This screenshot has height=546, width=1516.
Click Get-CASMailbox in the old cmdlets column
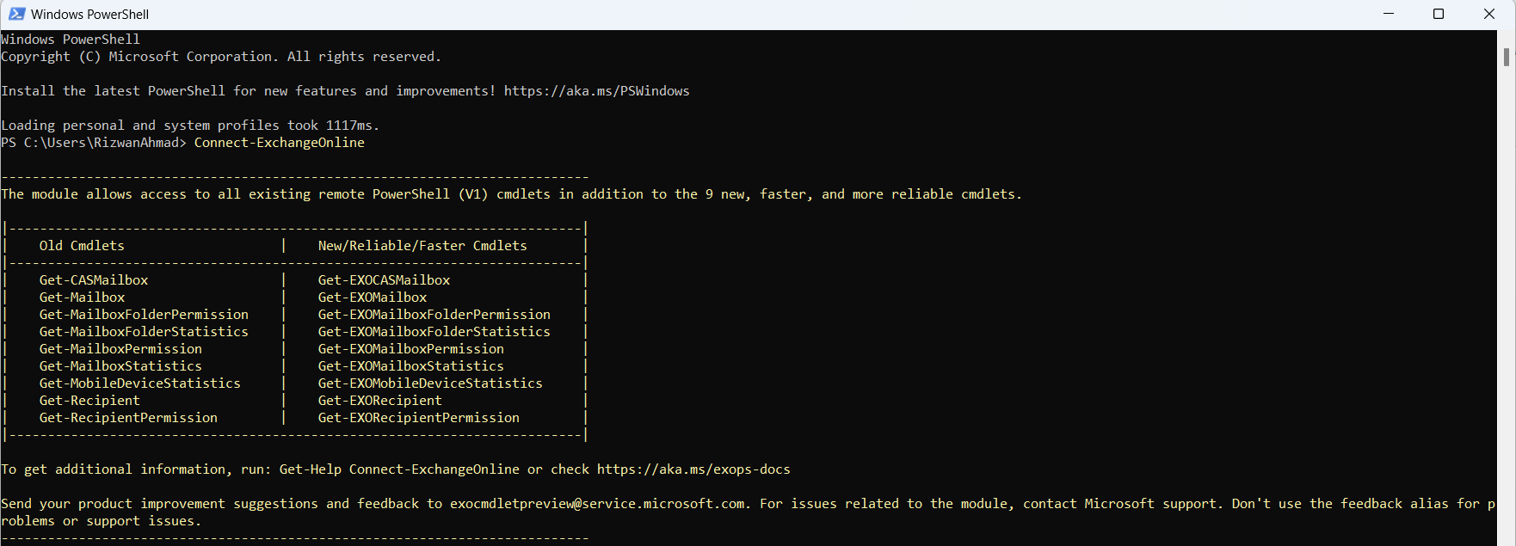94,280
